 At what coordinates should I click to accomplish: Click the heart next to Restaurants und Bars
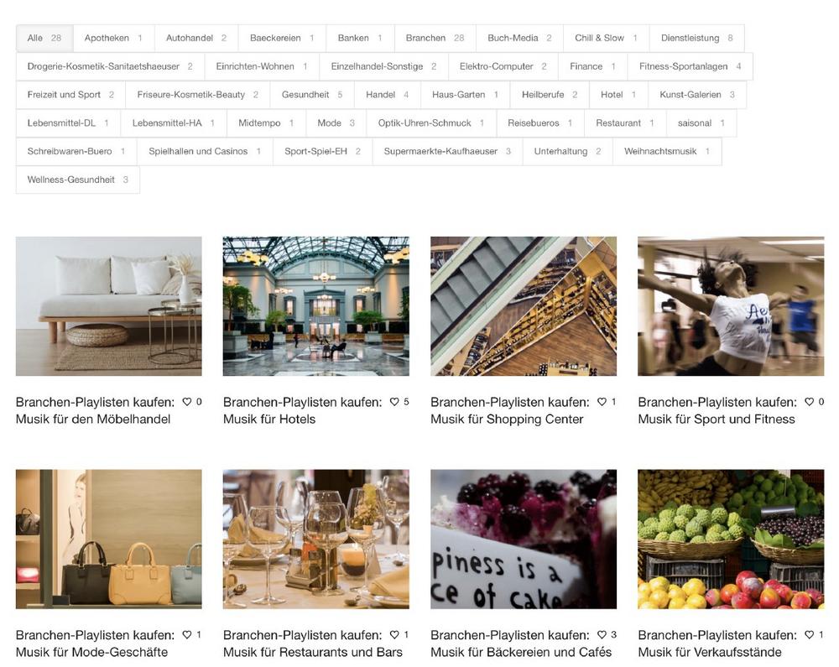[x=394, y=635]
